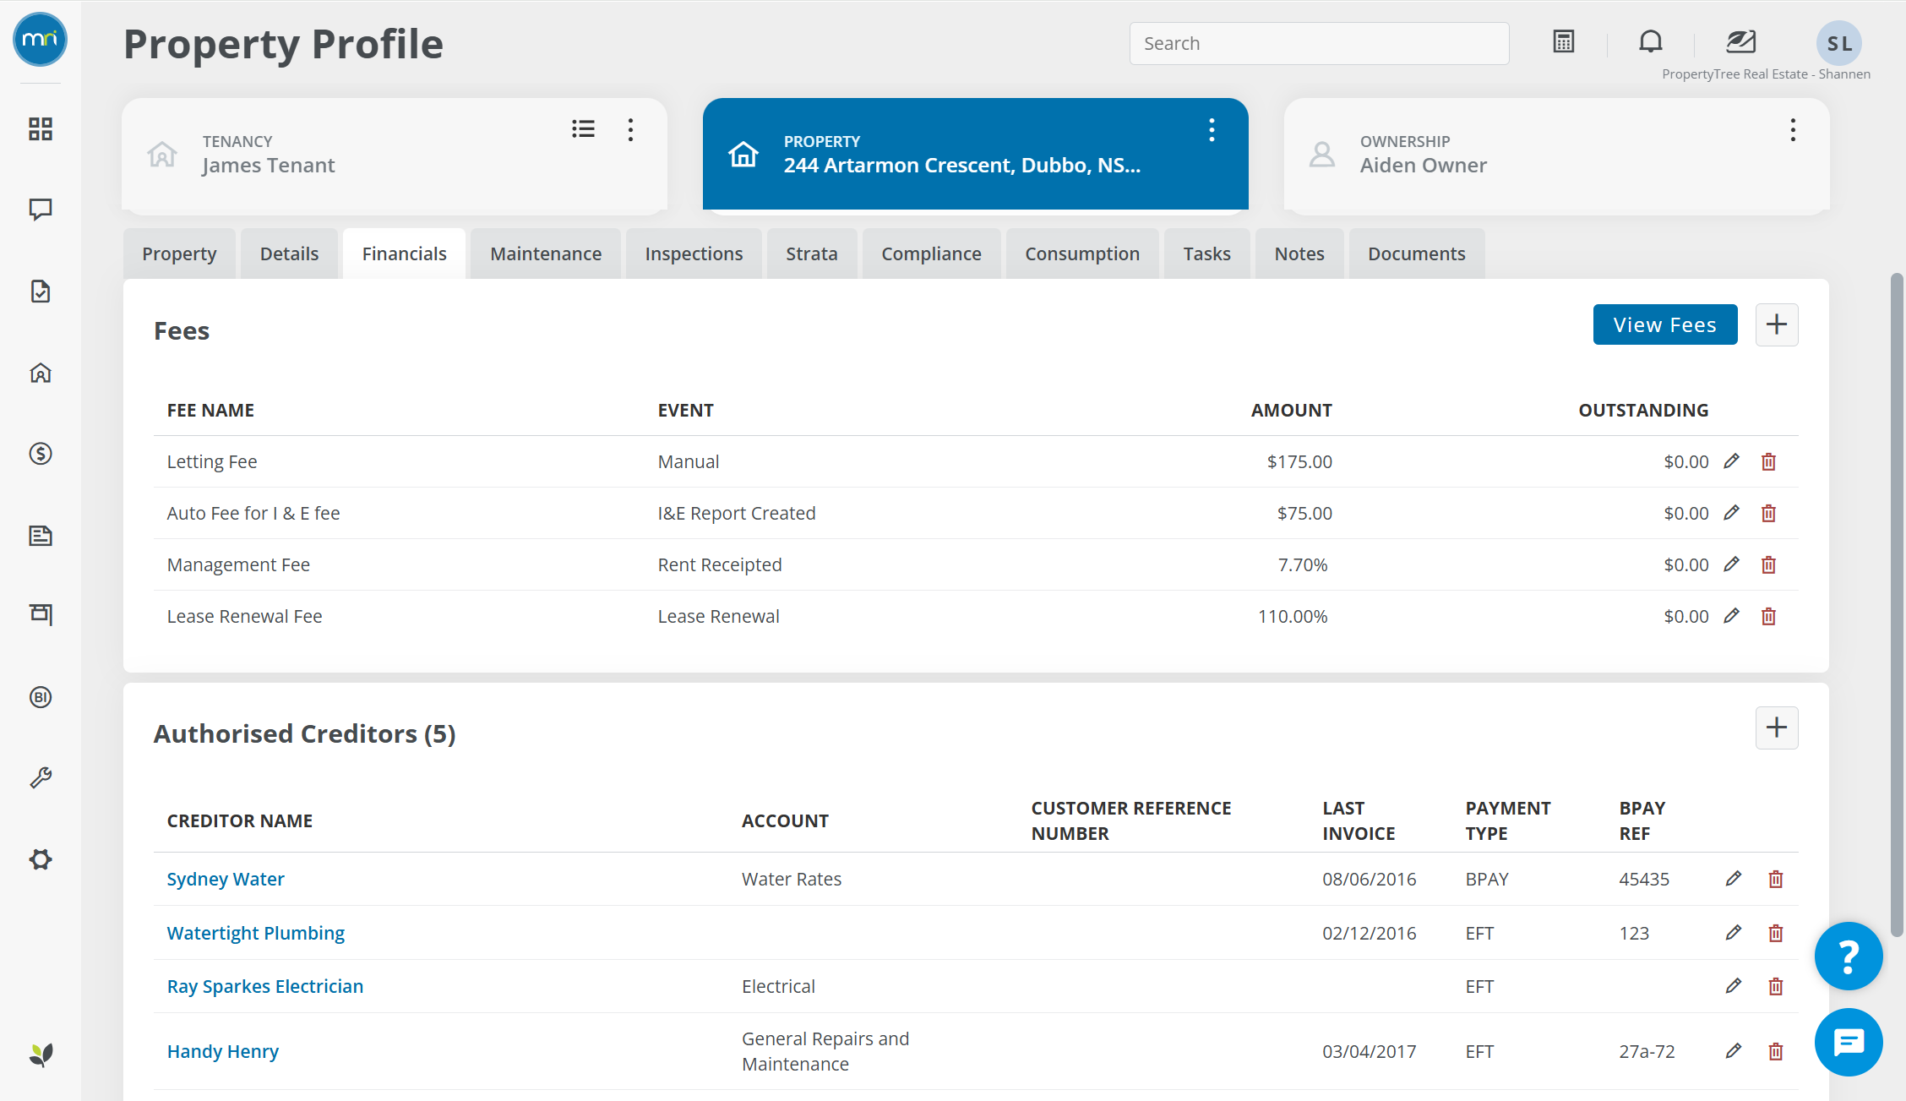This screenshot has width=1906, height=1101.
Task: Open the Handy Henry creditor link
Action: tap(222, 1051)
